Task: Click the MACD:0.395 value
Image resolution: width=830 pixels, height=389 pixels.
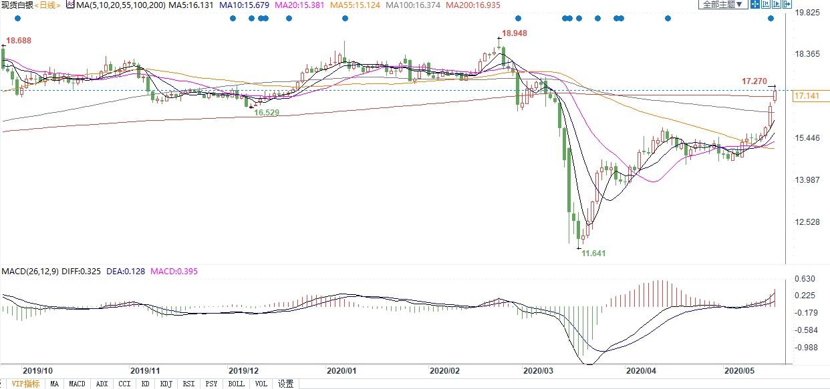Action: [x=173, y=272]
